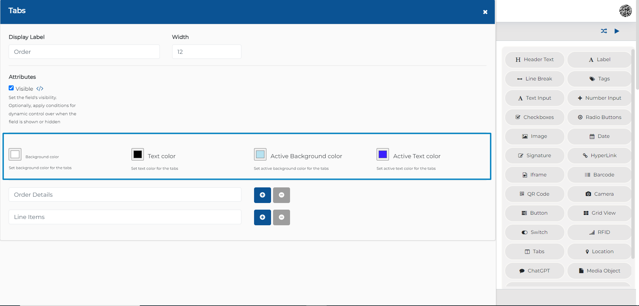Add a Label component
The image size is (639, 306).
599,60
